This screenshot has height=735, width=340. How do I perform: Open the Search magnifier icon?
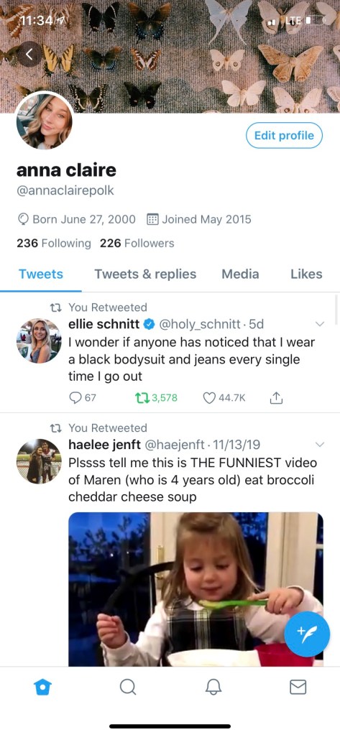127,687
